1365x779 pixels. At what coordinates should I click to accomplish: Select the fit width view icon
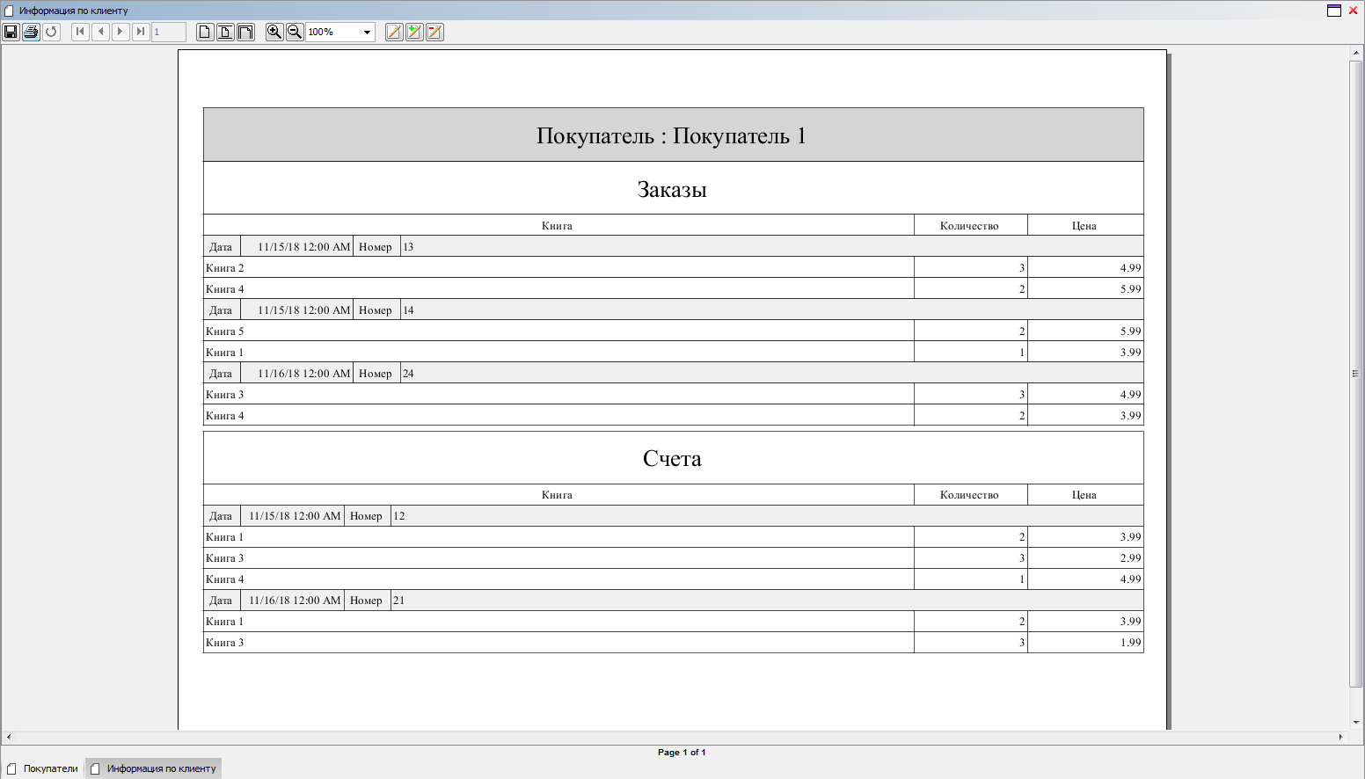(245, 32)
